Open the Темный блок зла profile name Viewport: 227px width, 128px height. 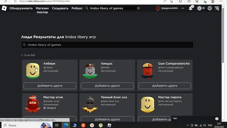114,97
